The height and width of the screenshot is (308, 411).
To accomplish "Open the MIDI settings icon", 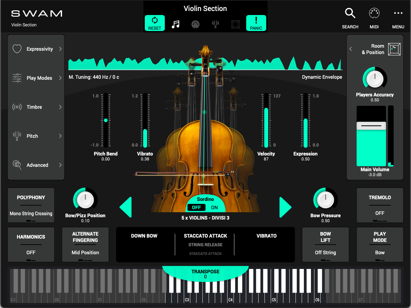I will click(374, 14).
